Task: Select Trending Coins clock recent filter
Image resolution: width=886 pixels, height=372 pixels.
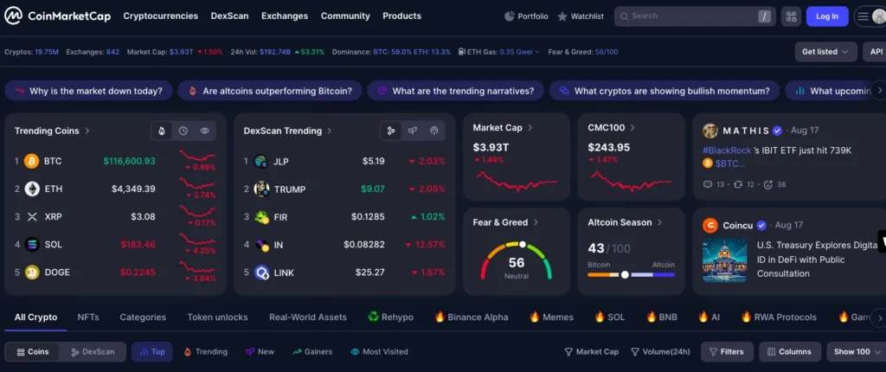Action: pos(183,131)
